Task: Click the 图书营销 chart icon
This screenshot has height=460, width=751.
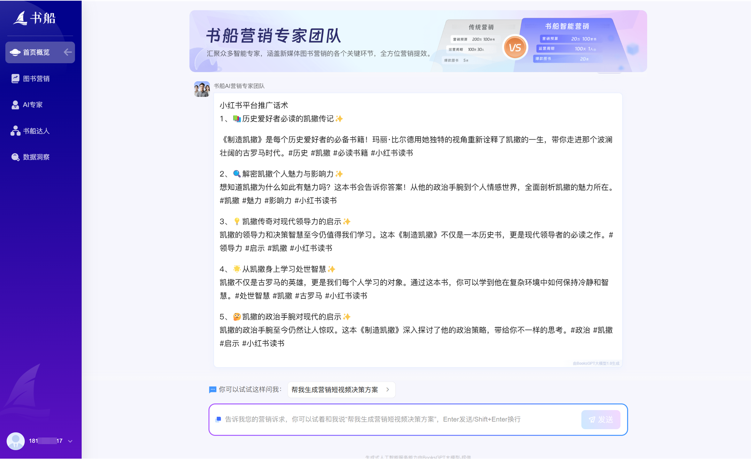Action: pyautogui.click(x=15, y=78)
